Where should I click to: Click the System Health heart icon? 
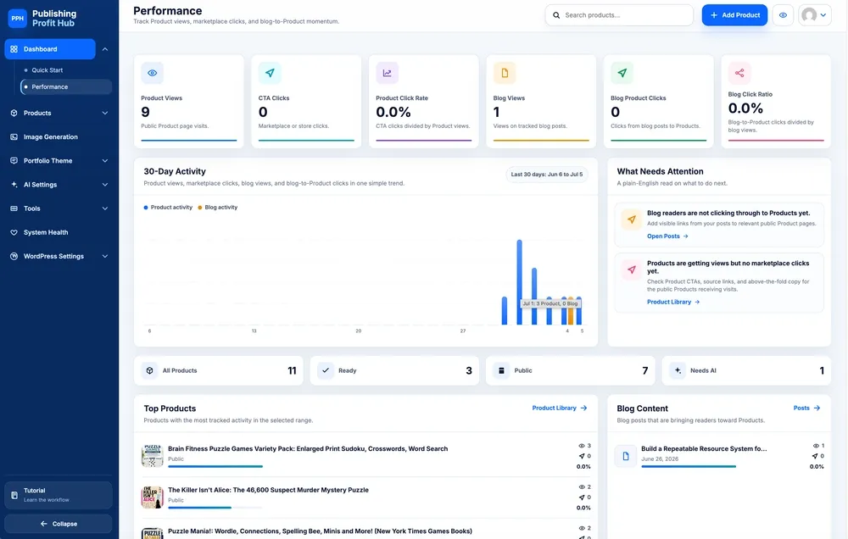14,232
